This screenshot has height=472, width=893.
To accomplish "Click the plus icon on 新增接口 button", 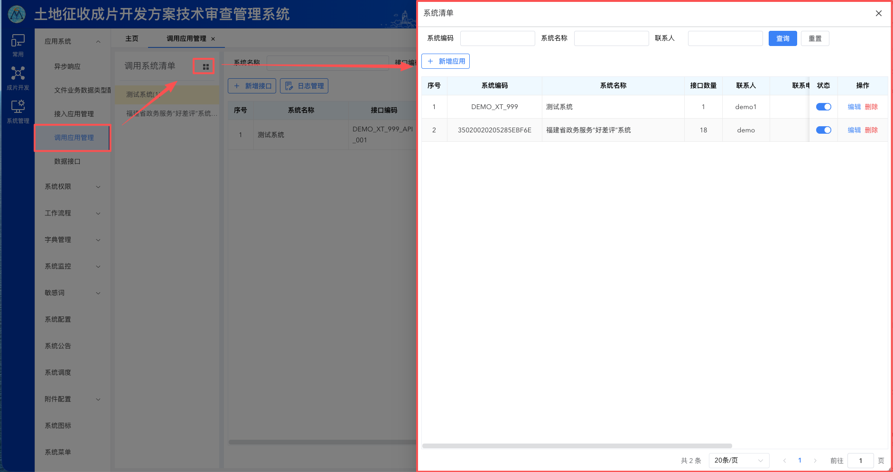I will click(x=237, y=86).
